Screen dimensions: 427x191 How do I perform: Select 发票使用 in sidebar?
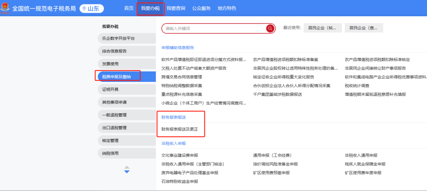coord(127,64)
